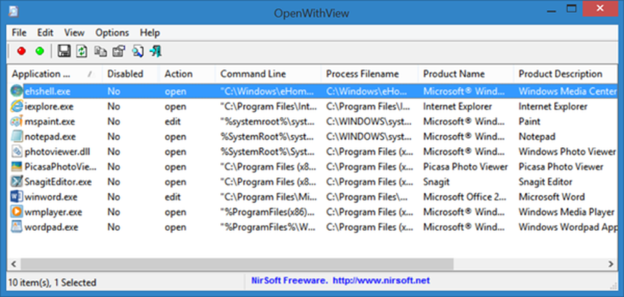Click the horizontal scrollbar right arrow
Image resolution: width=624 pixels, height=297 pixels.
tap(611, 263)
